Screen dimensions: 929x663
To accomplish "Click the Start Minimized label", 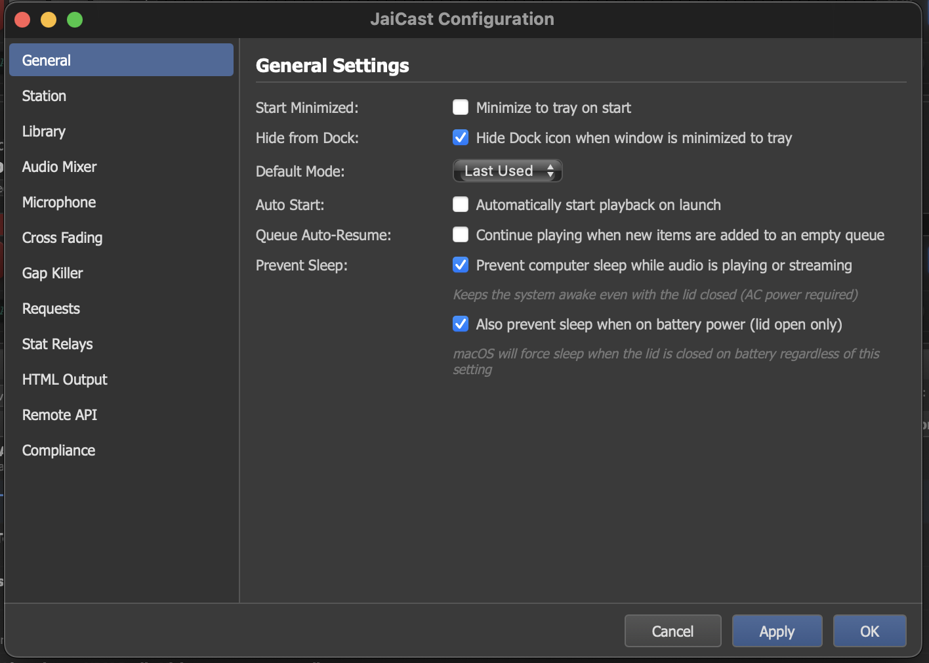I will coord(307,108).
